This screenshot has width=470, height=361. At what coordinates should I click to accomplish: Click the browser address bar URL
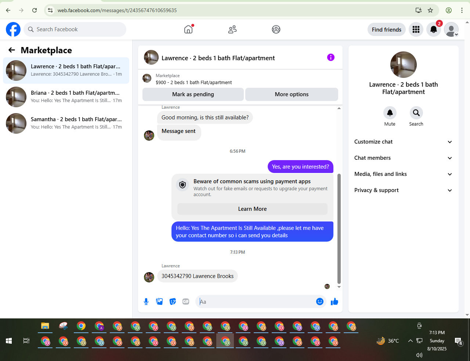pyautogui.click(x=117, y=10)
